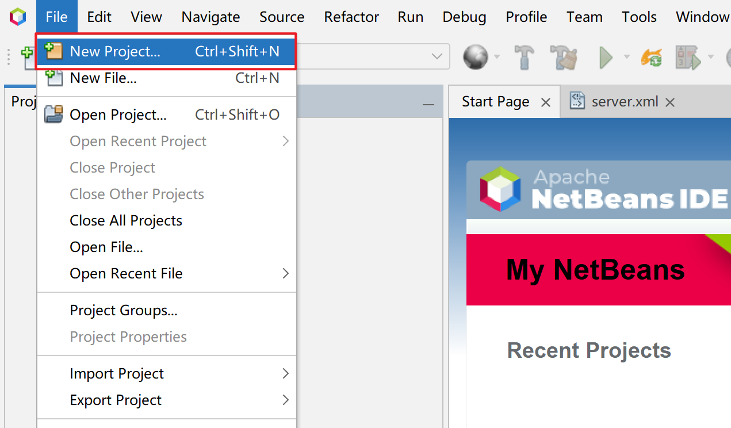731x428 pixels.
Task: Open the View menu
Action: tap(146, 17)
